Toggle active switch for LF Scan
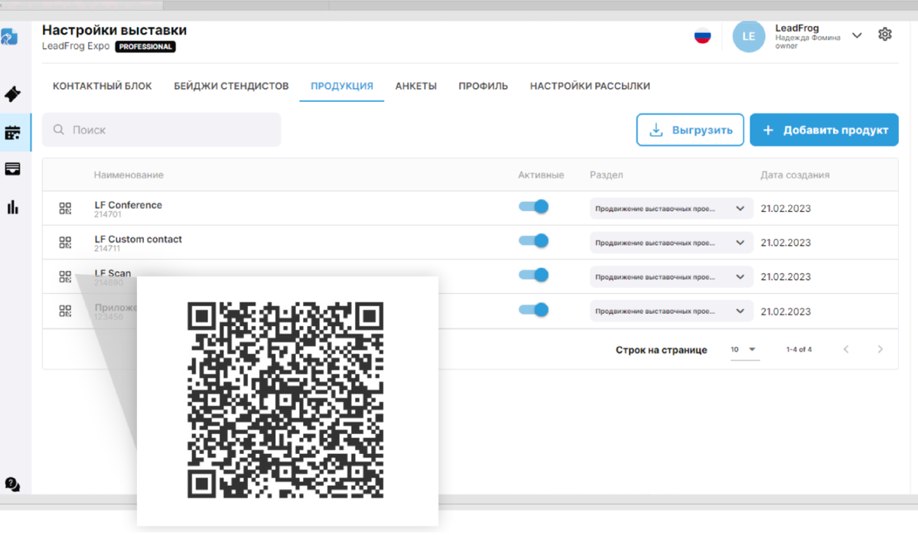This screenshot has height=535, width=918. [x=534, y=275]
